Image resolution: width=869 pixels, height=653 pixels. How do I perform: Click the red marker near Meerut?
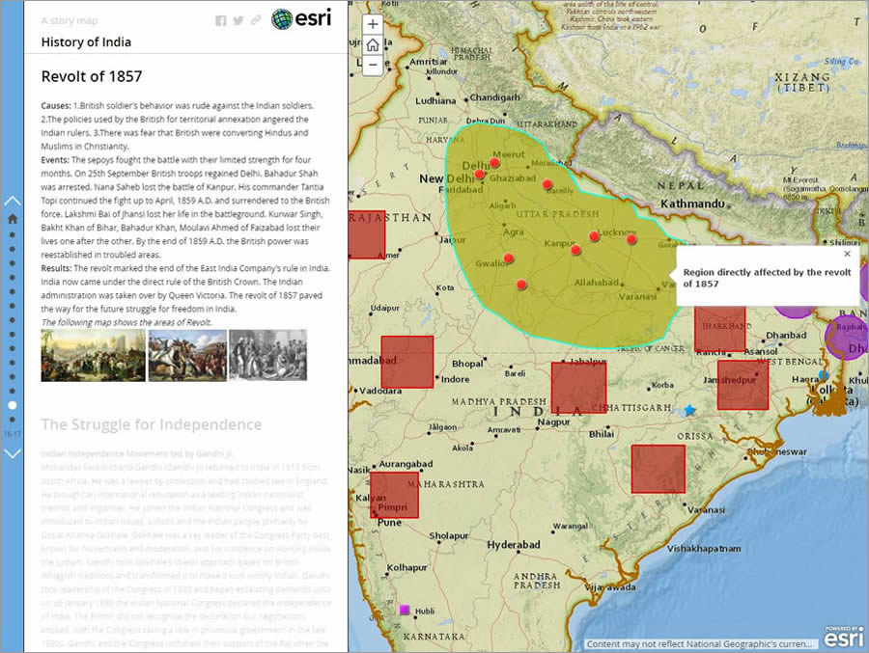tap(495, 163)
